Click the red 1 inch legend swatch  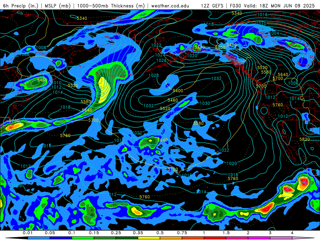pyautogui.click(x=215, y=238)
